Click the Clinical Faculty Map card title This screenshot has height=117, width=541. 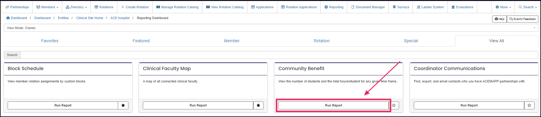click(x=167, y=68)
